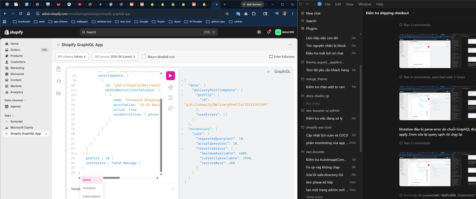Select query from the operation popup
The height and width of the screenshot is (199, 476).
coord(92,180)
